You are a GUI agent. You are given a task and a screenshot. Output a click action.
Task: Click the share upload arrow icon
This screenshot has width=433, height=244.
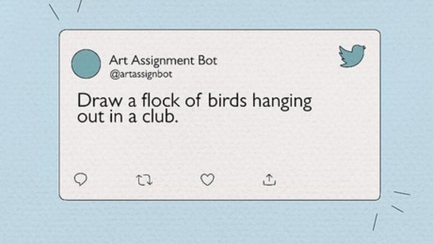pos(269,179)
